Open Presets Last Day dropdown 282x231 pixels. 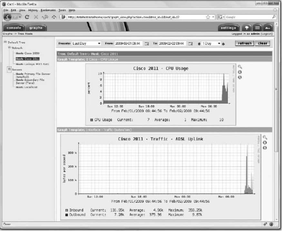click(86, 43)
